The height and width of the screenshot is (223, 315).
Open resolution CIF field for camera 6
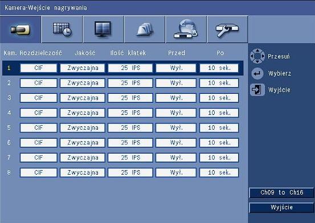pos(39,143)
